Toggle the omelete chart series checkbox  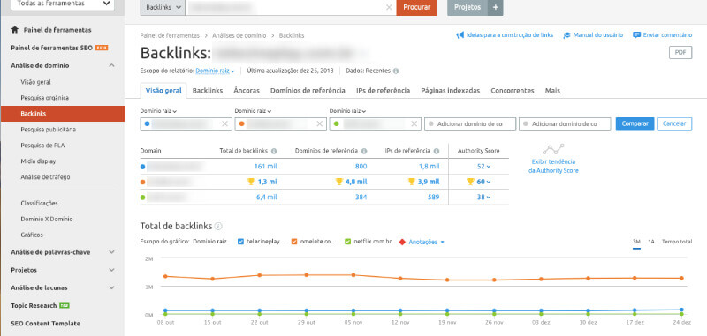(x=294, y=242)
